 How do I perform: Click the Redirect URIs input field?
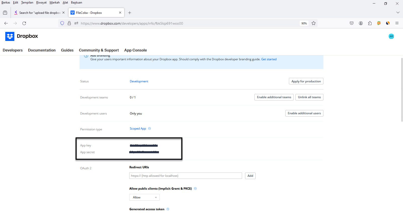point(185,176)
